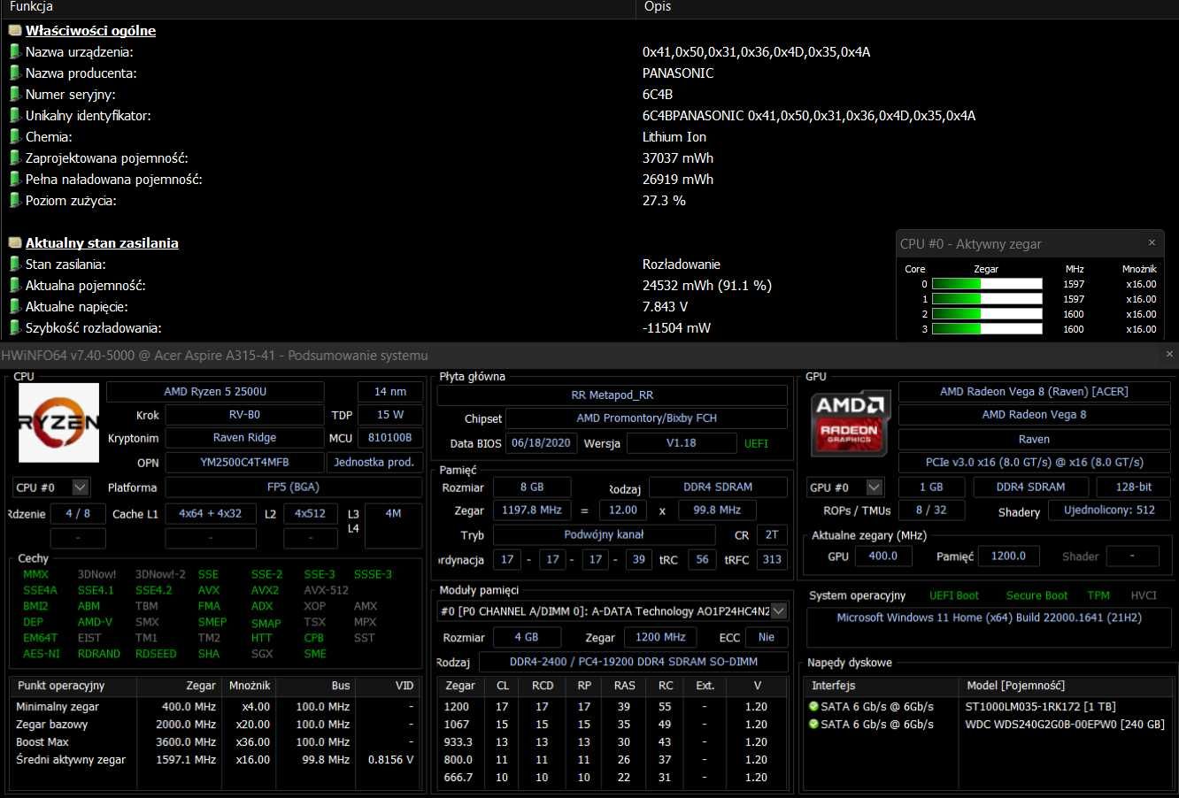1179x798 pixels.
Task: Close the HWiNFO64 Podsumowanie systemu window
Action: click(x=1169, y=355)
